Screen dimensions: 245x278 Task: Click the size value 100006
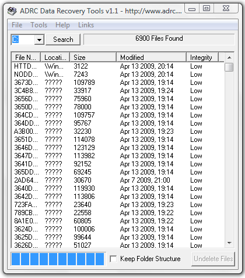84,229
